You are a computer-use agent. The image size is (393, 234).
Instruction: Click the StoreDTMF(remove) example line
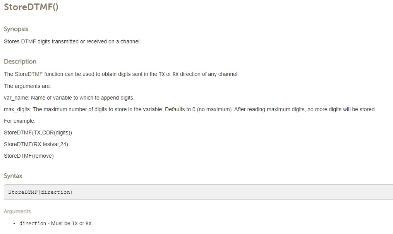(29, 156)
